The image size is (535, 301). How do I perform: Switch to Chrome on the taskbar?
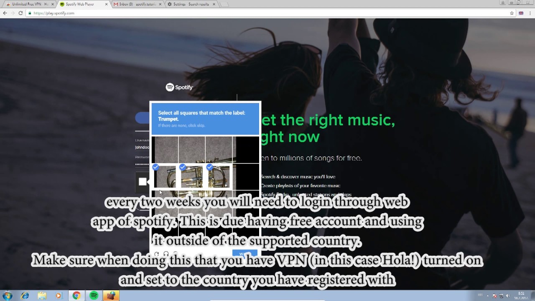(76, 296)
